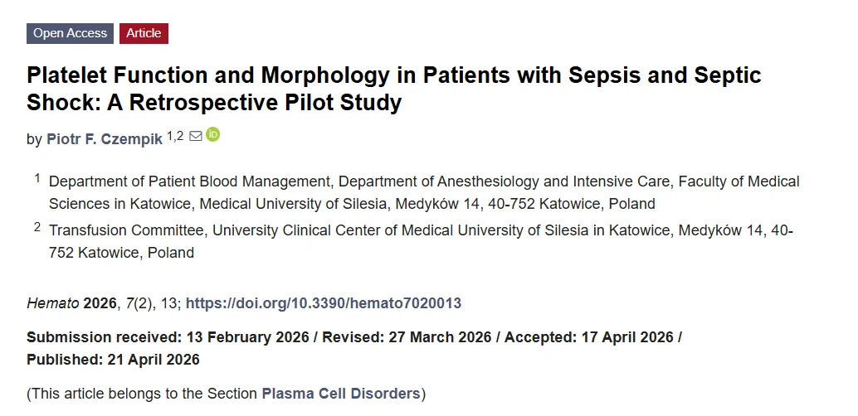Click the red Article badge
Image resolution: width=858 pixels, height=416 pixels.
(144, 33)
